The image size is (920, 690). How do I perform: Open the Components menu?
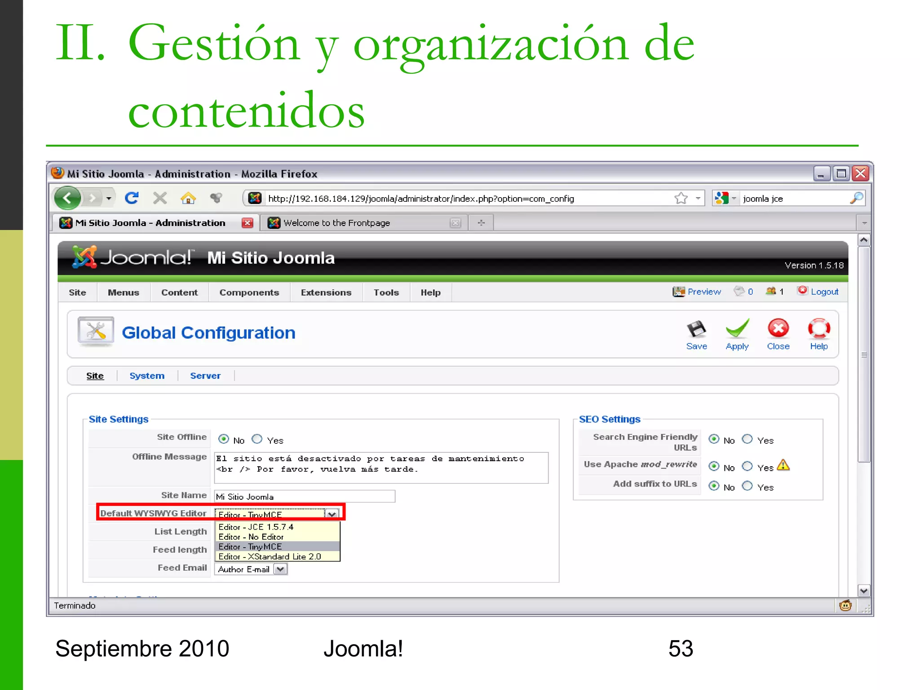point(249,292)
